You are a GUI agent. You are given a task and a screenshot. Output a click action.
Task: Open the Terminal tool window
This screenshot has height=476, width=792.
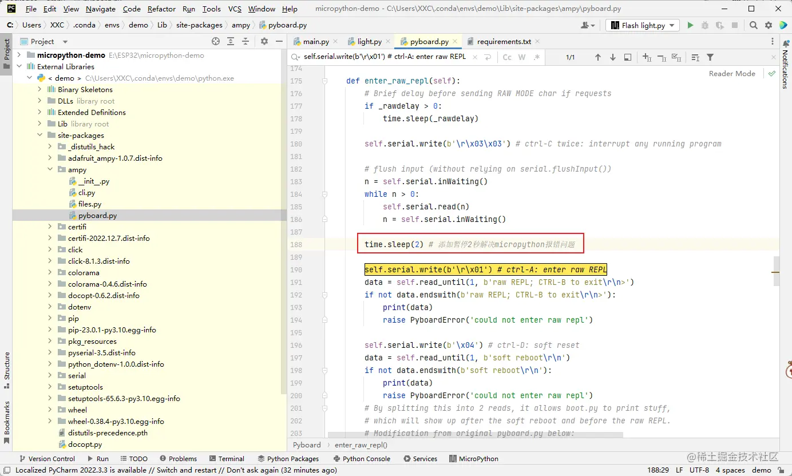pos(227,458)
